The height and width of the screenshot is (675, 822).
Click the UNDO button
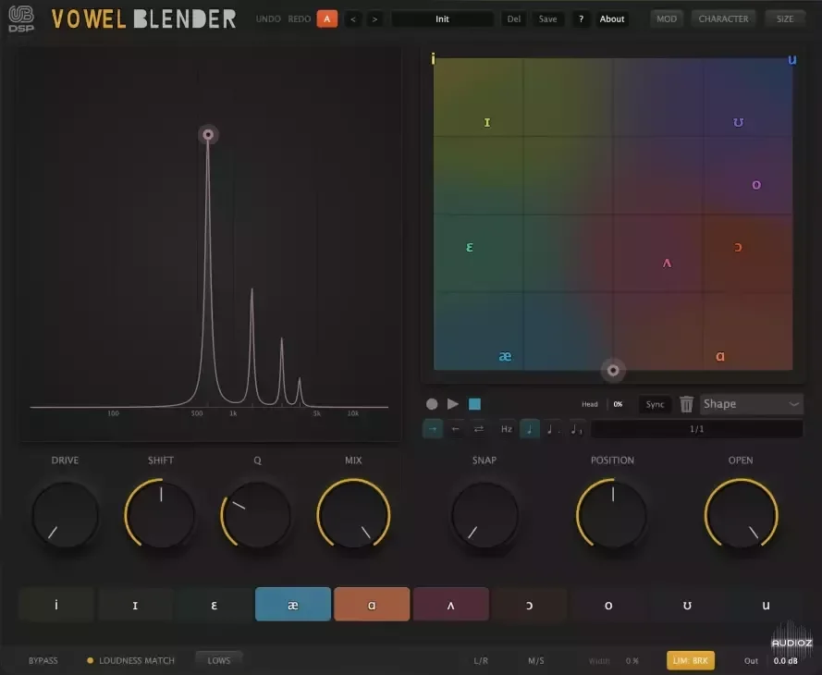[x=268, y=18]
